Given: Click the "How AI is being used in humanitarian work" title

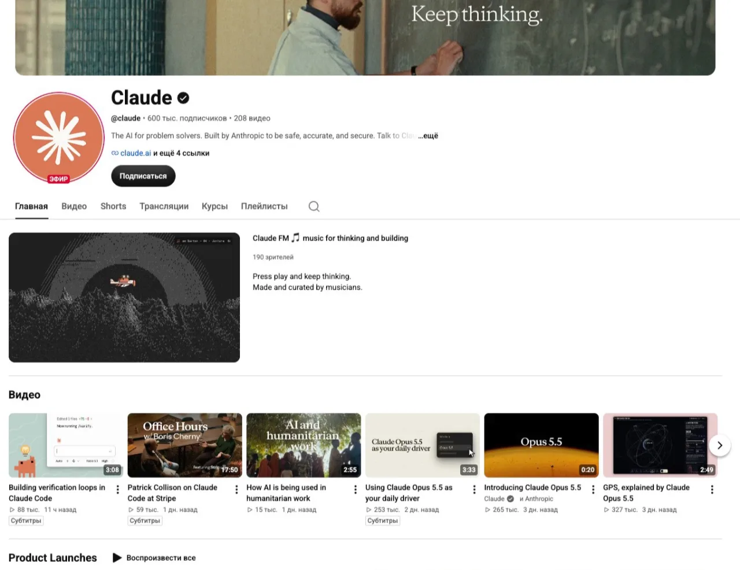Looking at the screenshot, I should pyautogui.click(x=286, y=493).
